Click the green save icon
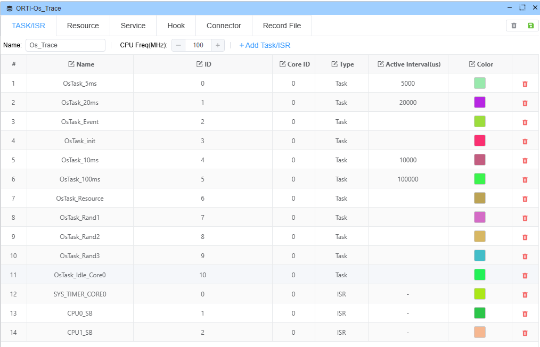Screen dimensions: 540x347 [x=530, y=26]
